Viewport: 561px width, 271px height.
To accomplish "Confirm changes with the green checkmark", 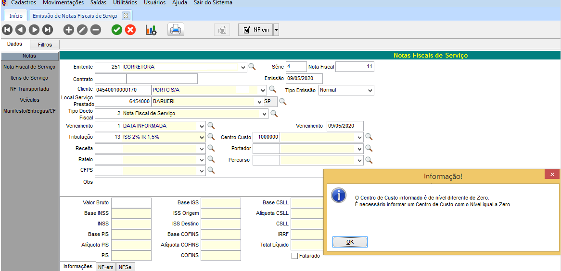I will pos(116,30).
